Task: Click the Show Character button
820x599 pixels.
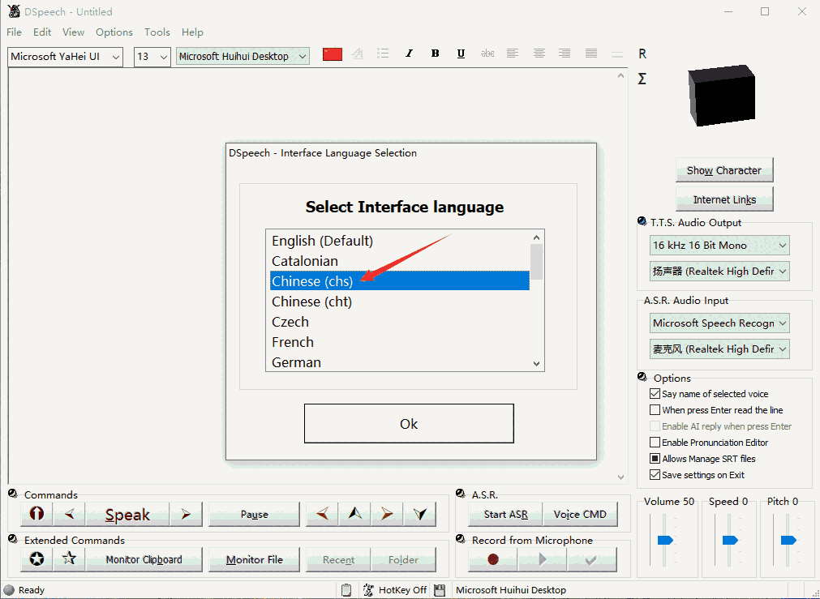Action: click(724, 170)
